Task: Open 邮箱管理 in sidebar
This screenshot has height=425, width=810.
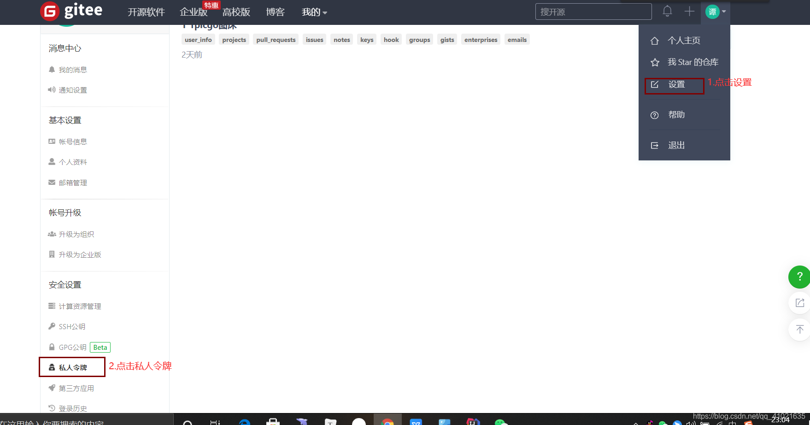Action: pos(73,183)
